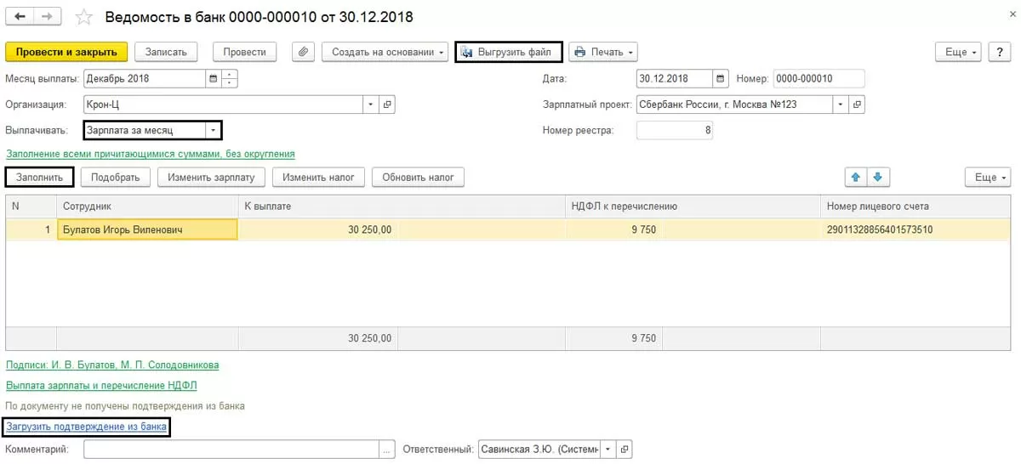Click Выгрузить файл button
Screen dimensions: 1021x464
click(509, 52)
